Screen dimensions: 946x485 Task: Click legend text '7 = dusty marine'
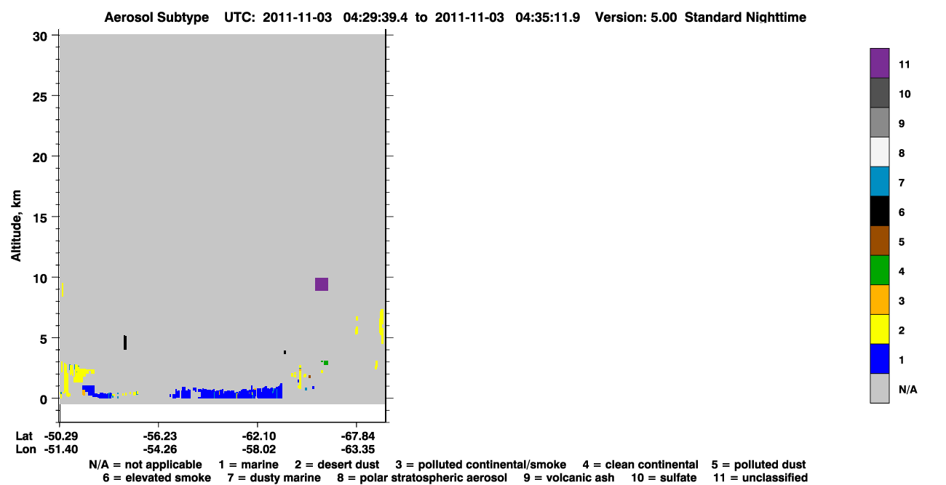[274, 478]
